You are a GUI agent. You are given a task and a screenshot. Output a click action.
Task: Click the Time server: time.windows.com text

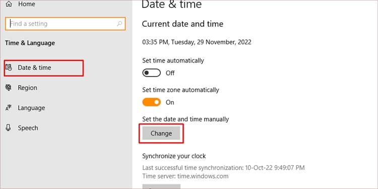point(185,176)
